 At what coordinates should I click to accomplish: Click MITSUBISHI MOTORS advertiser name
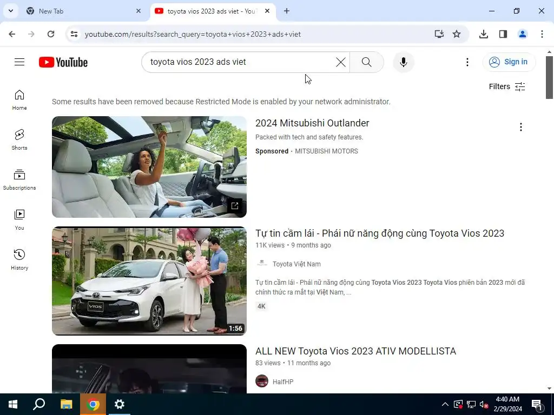coord(326,151)
